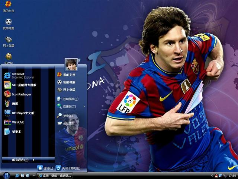Image resolution: width=238 pixels, height=179 pixels.
Task: Expand the Quick Launch overflow chevron
Action: click(x=33, y=176)
